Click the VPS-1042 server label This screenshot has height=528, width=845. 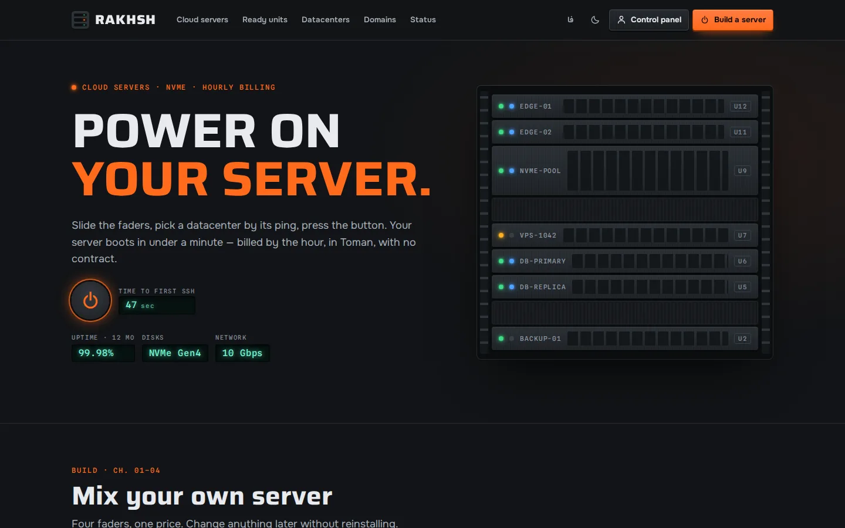tap(538, 235)
